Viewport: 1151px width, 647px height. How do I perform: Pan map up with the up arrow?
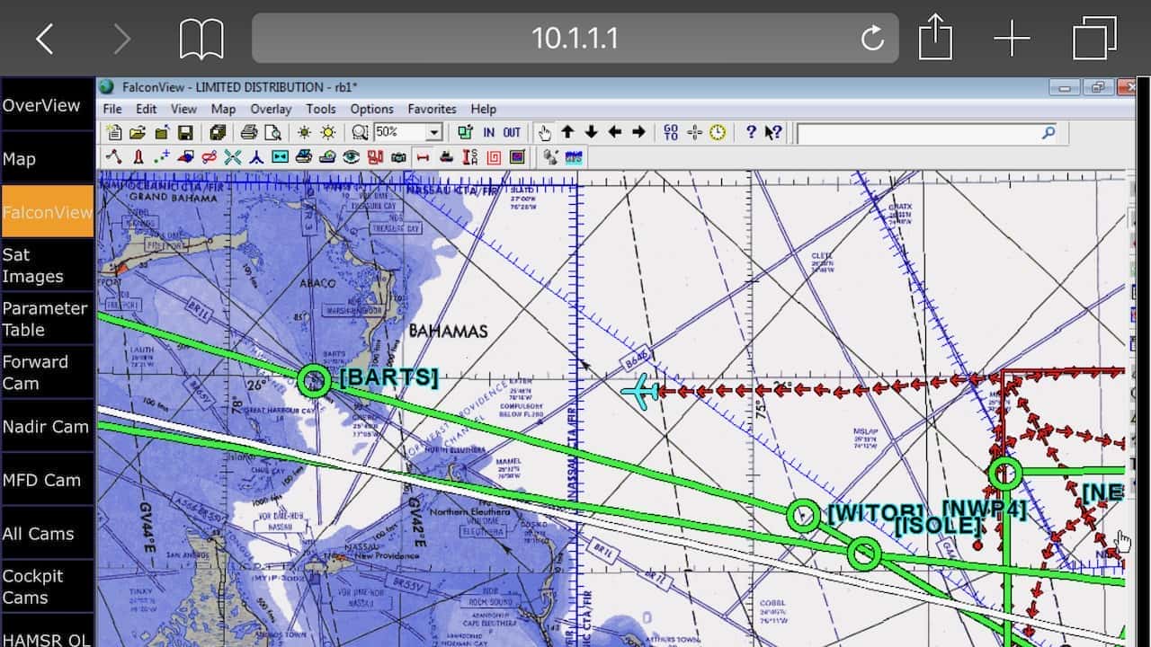pyautogui.click(x=568, y=132)
